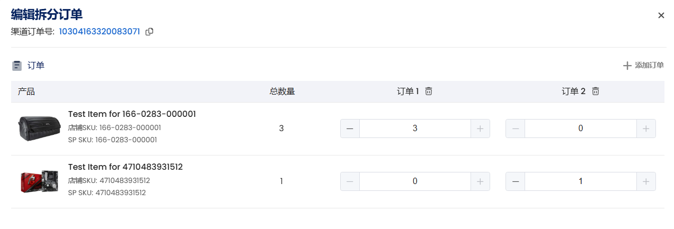Increase 订单 2 quantity for item 166-0283-000001
Viewport: 674px width, 229px height.
(x=646, y=129)
